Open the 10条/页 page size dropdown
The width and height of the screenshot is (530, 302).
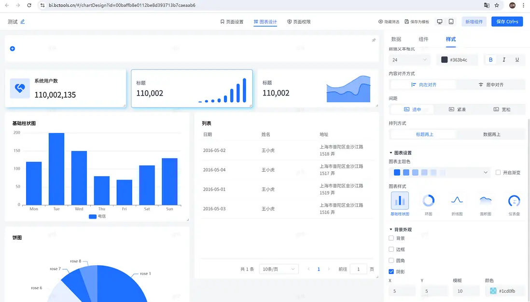(279, 269)
